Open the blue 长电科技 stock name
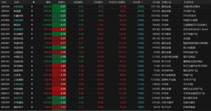The width and height of the screenshot is (211, 111). point(18,84)
